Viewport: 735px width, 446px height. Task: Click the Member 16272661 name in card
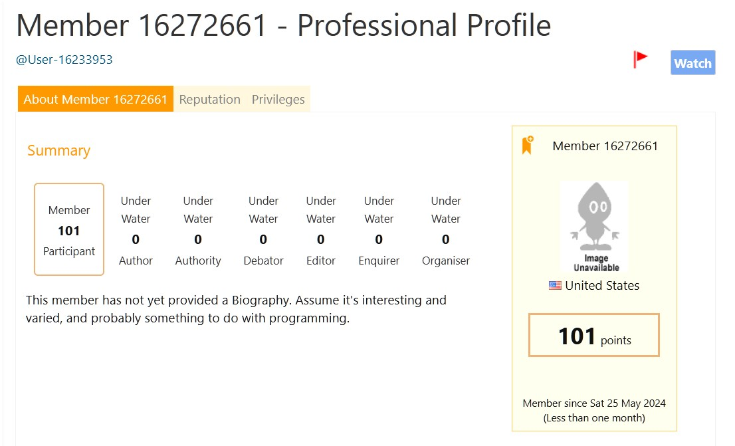pyautogui.click(x=605, y=146)
